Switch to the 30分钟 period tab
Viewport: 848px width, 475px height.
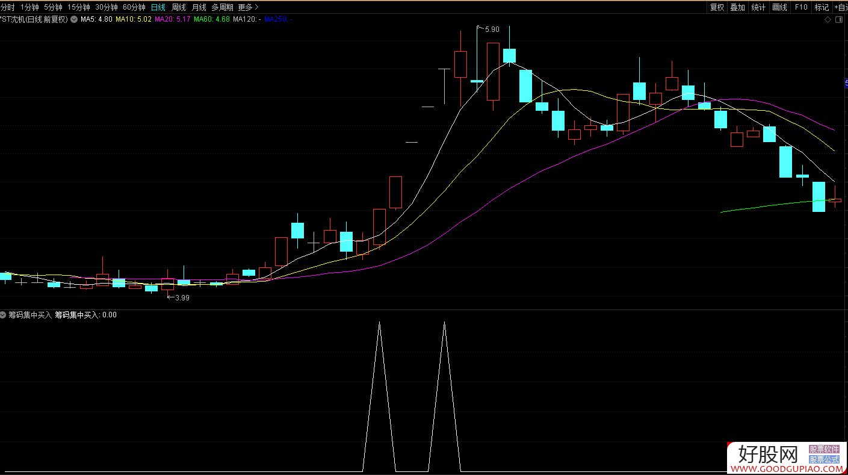coord(106,7)
